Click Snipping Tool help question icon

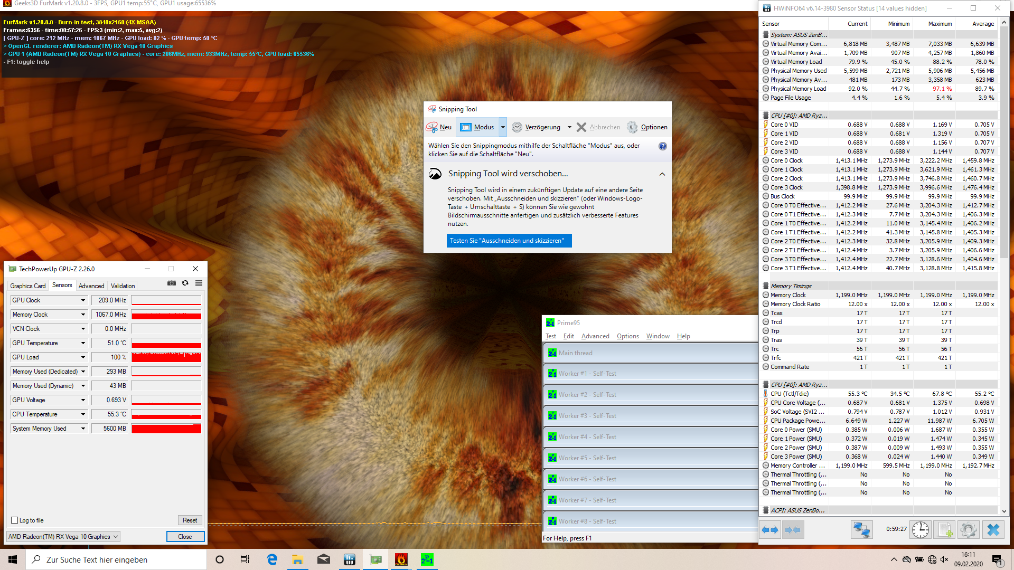(x=662, y=146)
